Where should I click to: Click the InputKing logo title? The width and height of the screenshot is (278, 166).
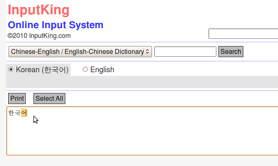[38, 10]
